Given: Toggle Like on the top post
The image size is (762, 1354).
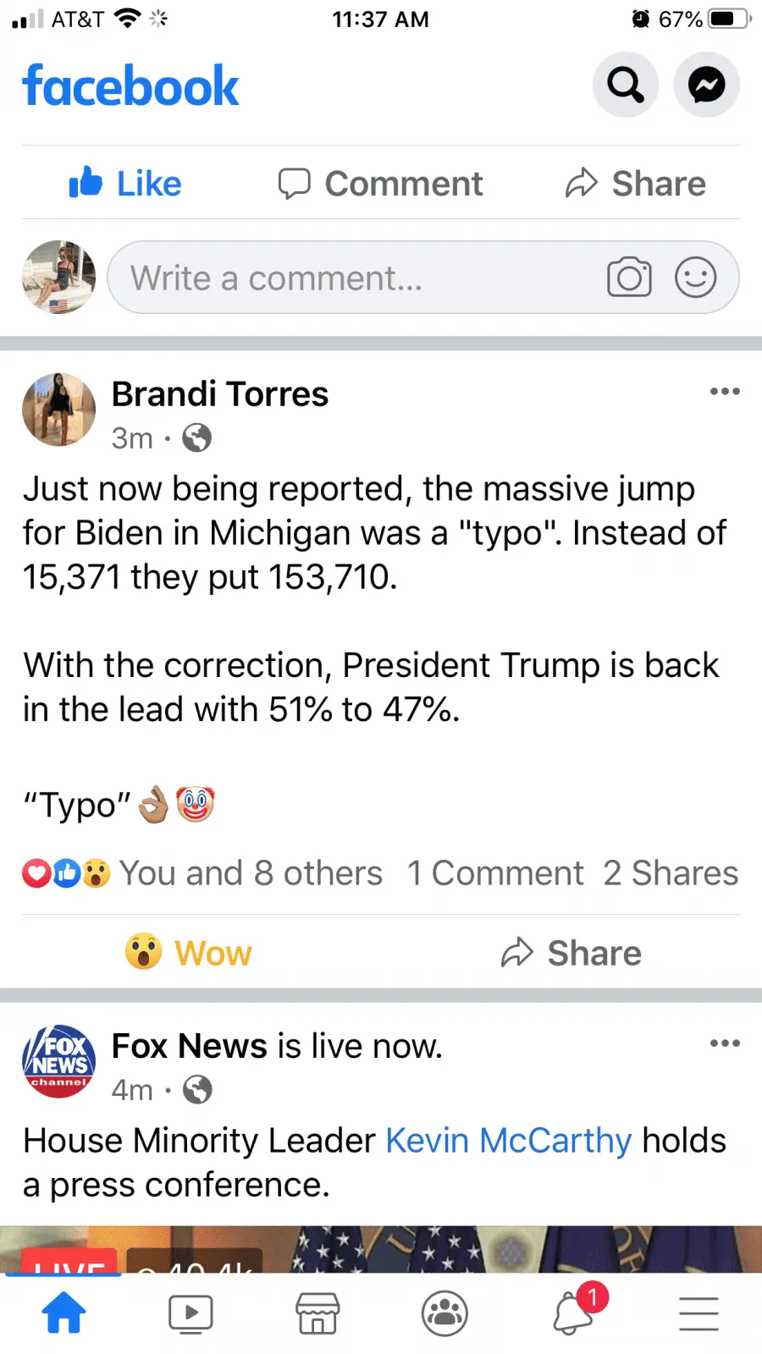Looking at the screenshot, I should pyautogui.click(x=125, y=183).
